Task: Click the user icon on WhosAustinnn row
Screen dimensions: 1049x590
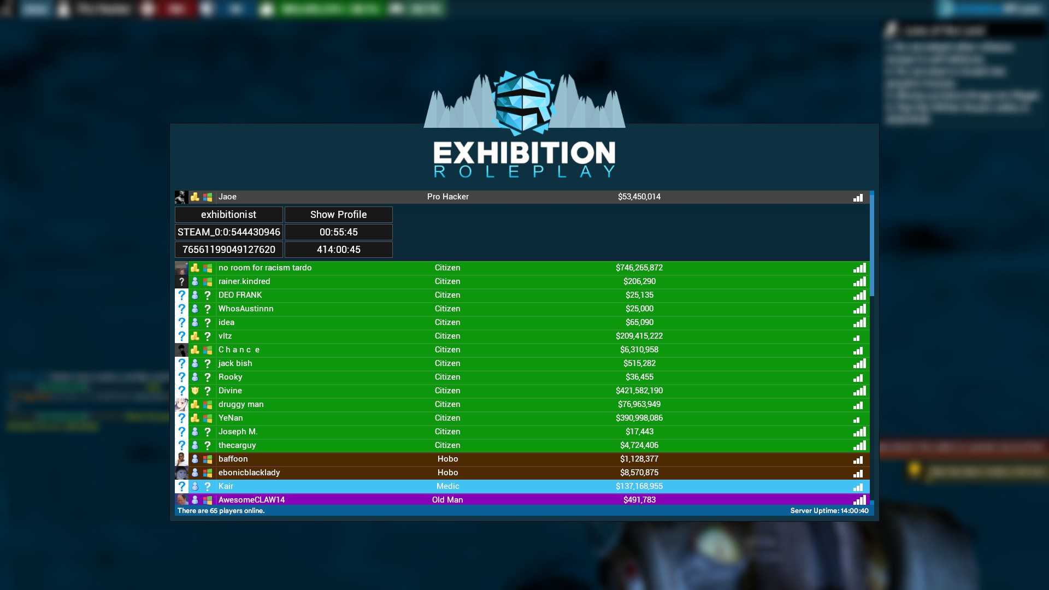Action: tap(195, 309)
